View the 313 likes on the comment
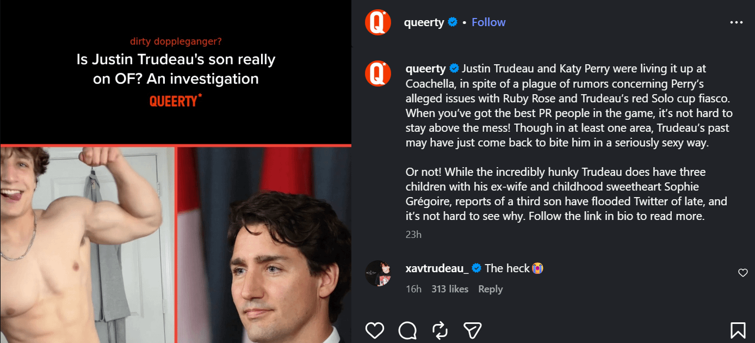The width and height of the screenshot is (755, 343). coord(450,289)
